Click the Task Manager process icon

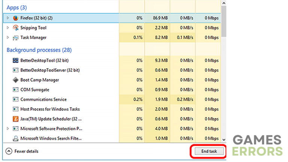15,37
